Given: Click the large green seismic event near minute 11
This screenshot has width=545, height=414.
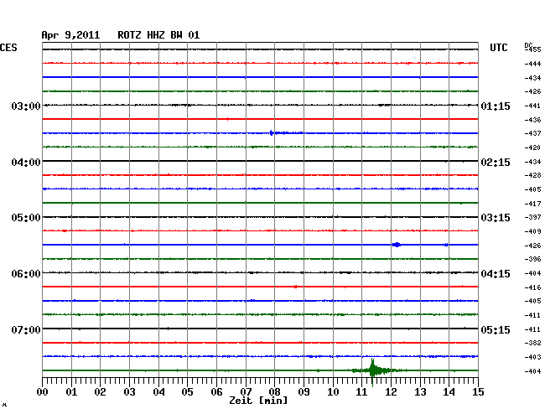Looking at the screenshot, I should click(372, 371).
